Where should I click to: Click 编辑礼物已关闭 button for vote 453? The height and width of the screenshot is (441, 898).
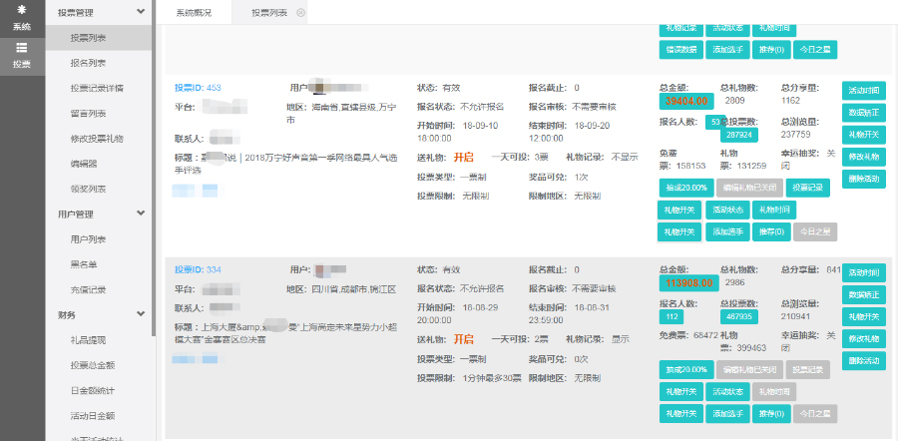pyautogui.click(x=749, y=188)
